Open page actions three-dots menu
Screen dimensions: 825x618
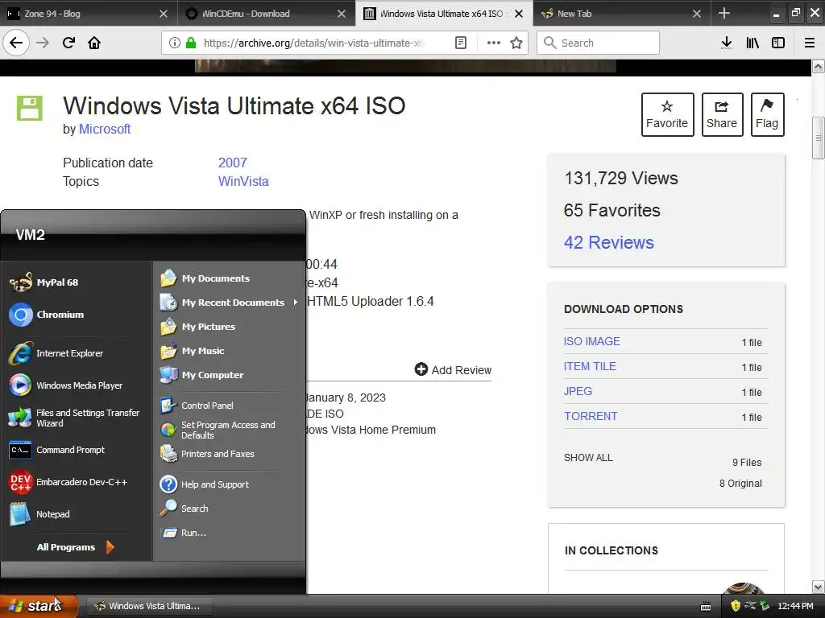[494, 43]
